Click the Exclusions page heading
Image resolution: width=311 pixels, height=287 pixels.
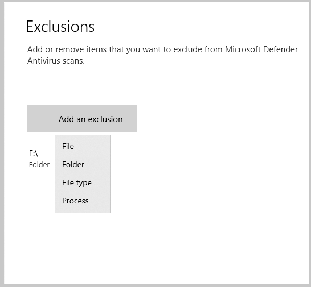pyautogui.click(x=60, y=27)
